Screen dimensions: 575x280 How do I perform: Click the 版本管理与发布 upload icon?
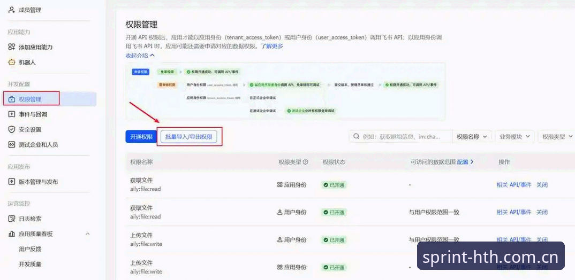(12, 182)
